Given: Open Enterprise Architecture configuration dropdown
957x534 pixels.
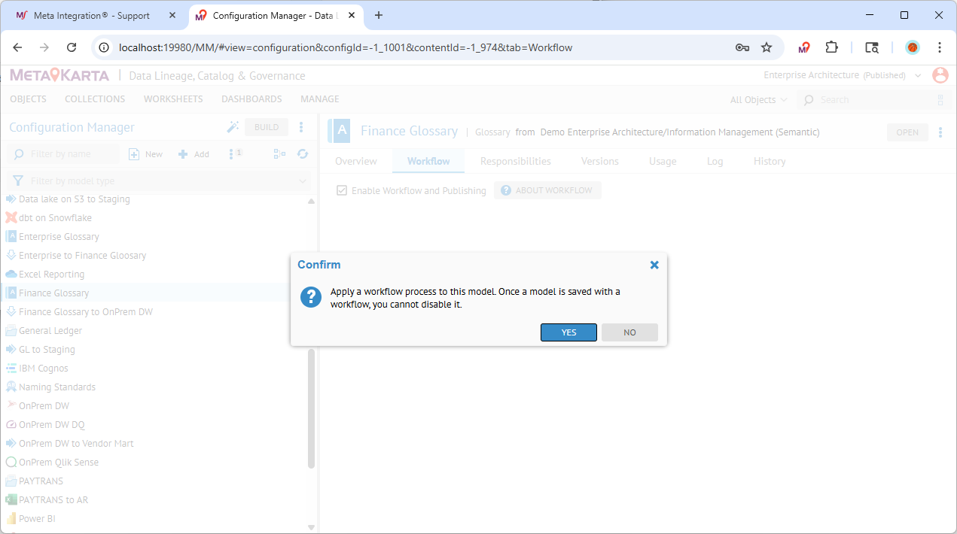Looking at the screenshot, I should (x=918, y=75).
